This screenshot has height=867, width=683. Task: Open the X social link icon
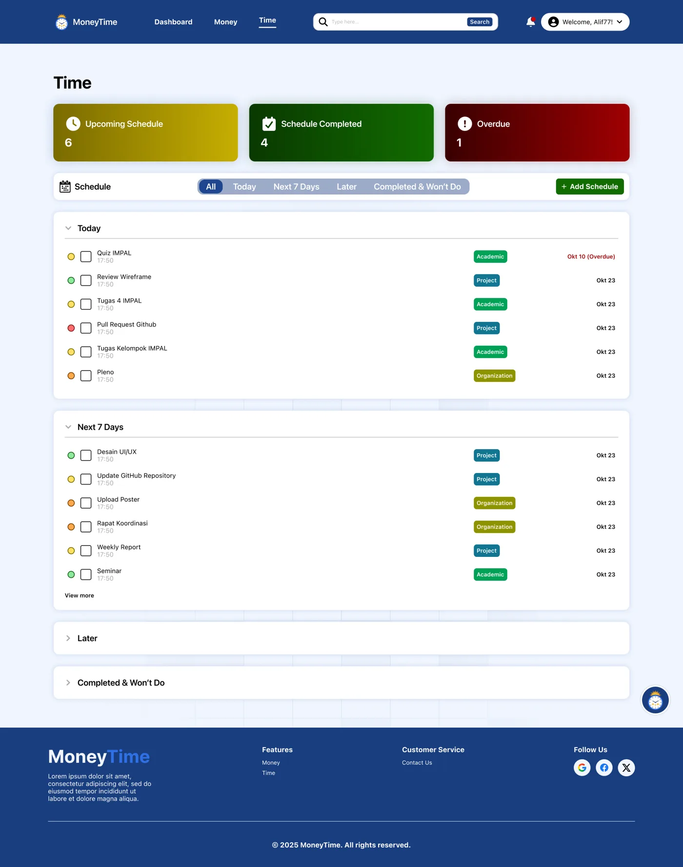tap(626, 768)
